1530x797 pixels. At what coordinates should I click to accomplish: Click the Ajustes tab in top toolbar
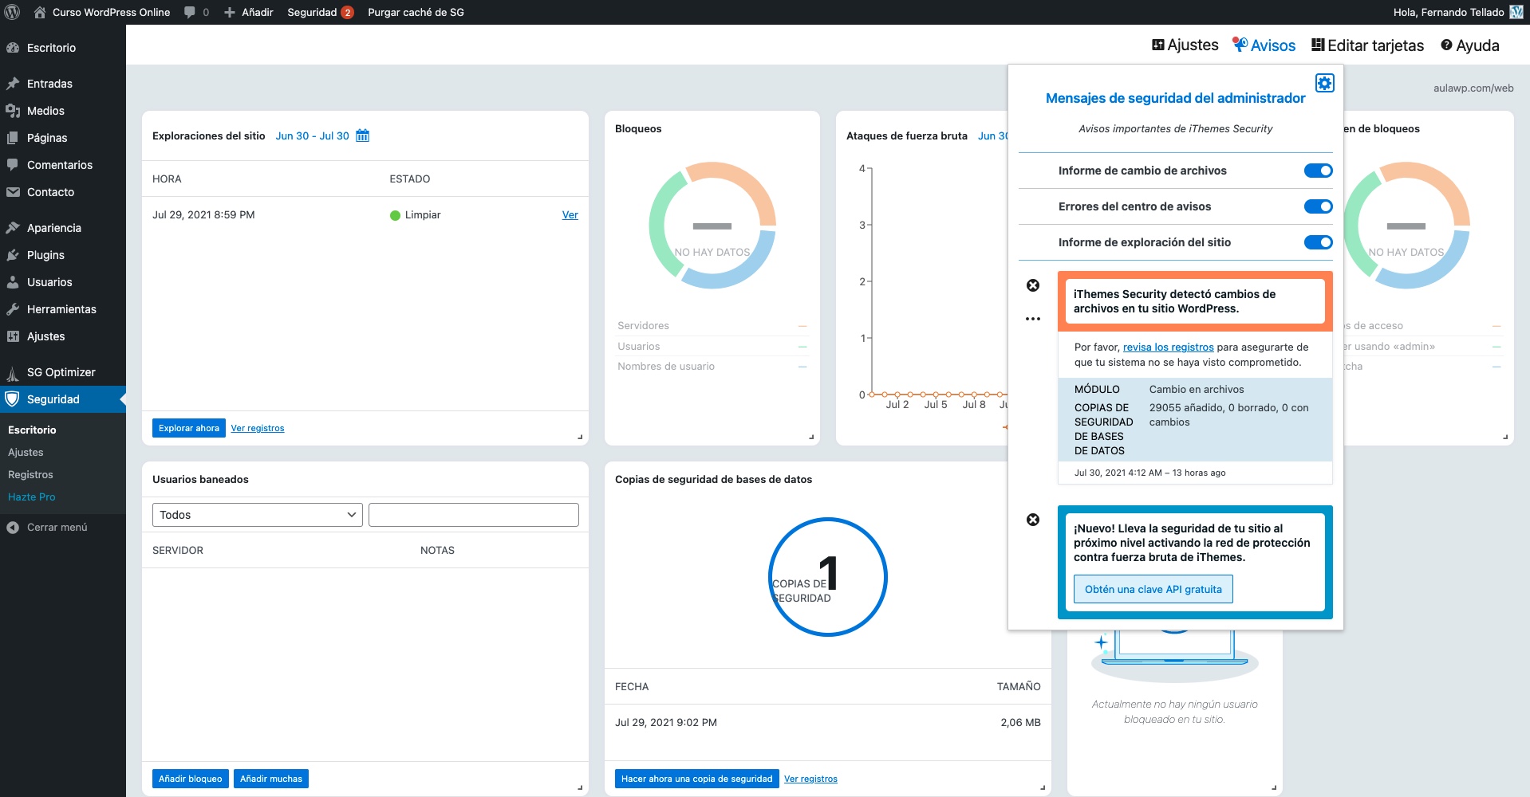1185,45
